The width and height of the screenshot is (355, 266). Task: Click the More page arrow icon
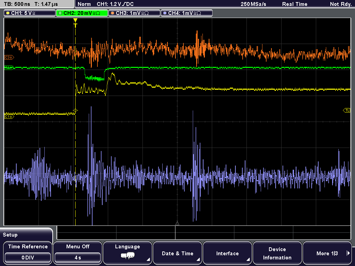[348, 253]
